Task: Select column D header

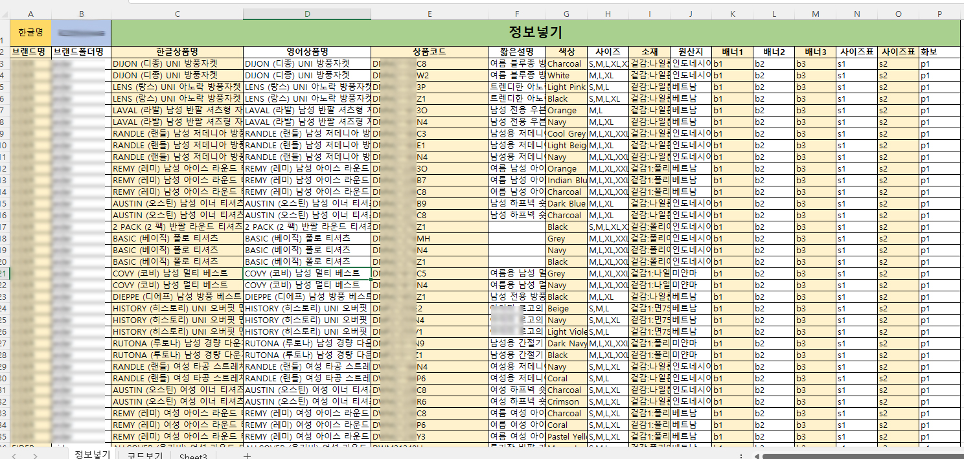Action: coord(307,14)
